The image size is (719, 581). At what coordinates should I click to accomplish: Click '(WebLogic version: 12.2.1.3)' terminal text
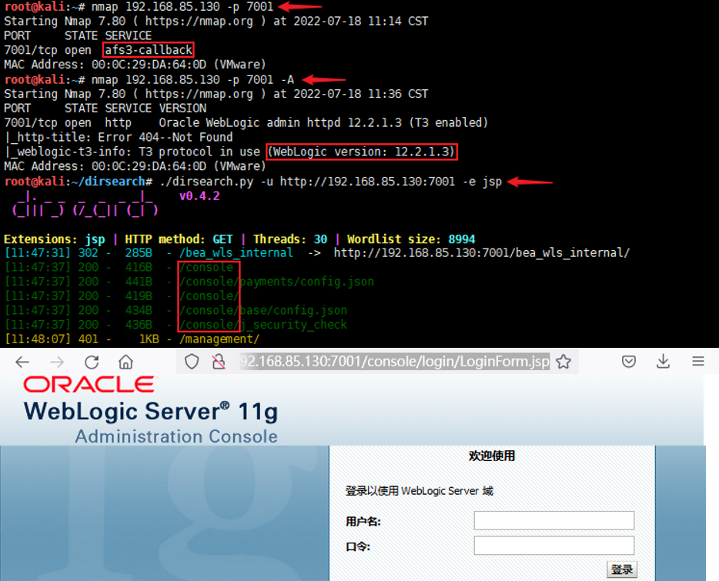pos(362,152)
